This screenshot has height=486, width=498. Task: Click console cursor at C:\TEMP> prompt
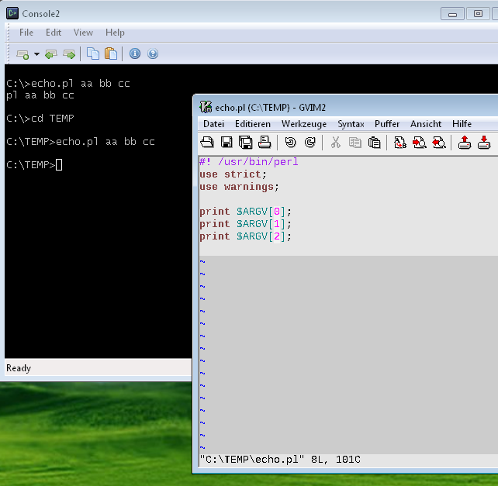click(x=59, y=165)
